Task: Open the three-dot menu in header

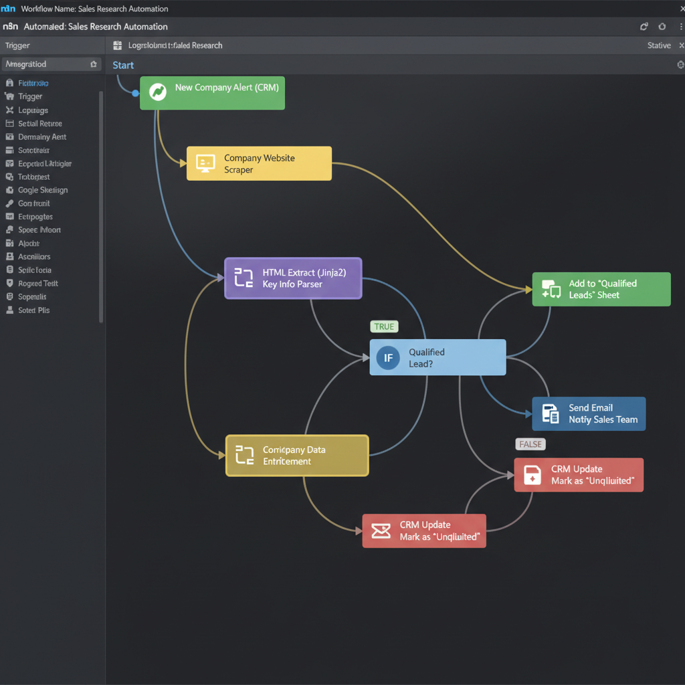Action: pos(680,27)
